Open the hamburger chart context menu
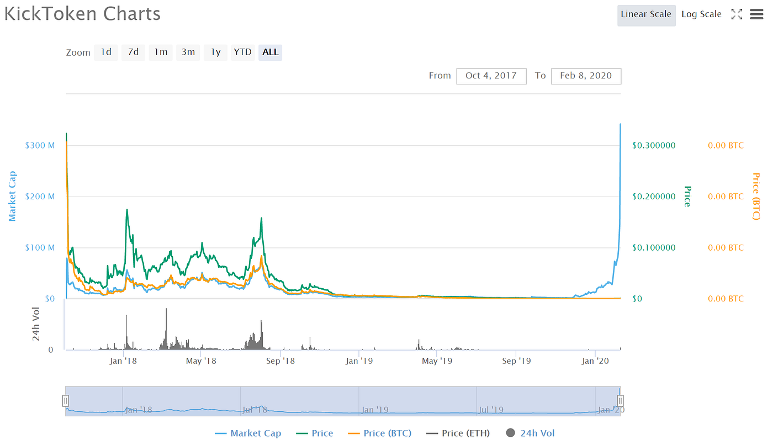Screen dimensions: 773x445 [756, 14]
